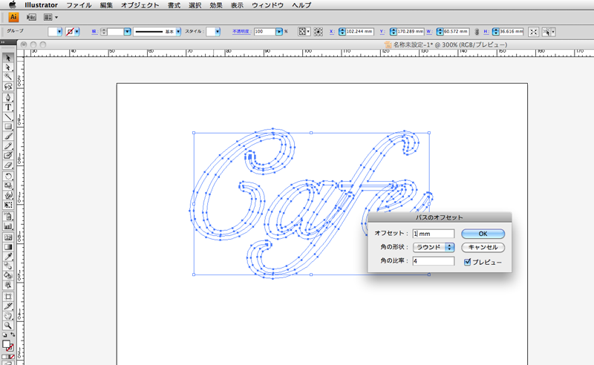The image size is (594, 365).
Task: Open the オブジェクト menu
Action: tap(140, 5)
